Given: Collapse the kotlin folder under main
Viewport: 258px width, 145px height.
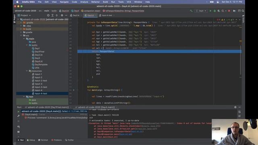Looking at the screenshot, I should [27, 45].
